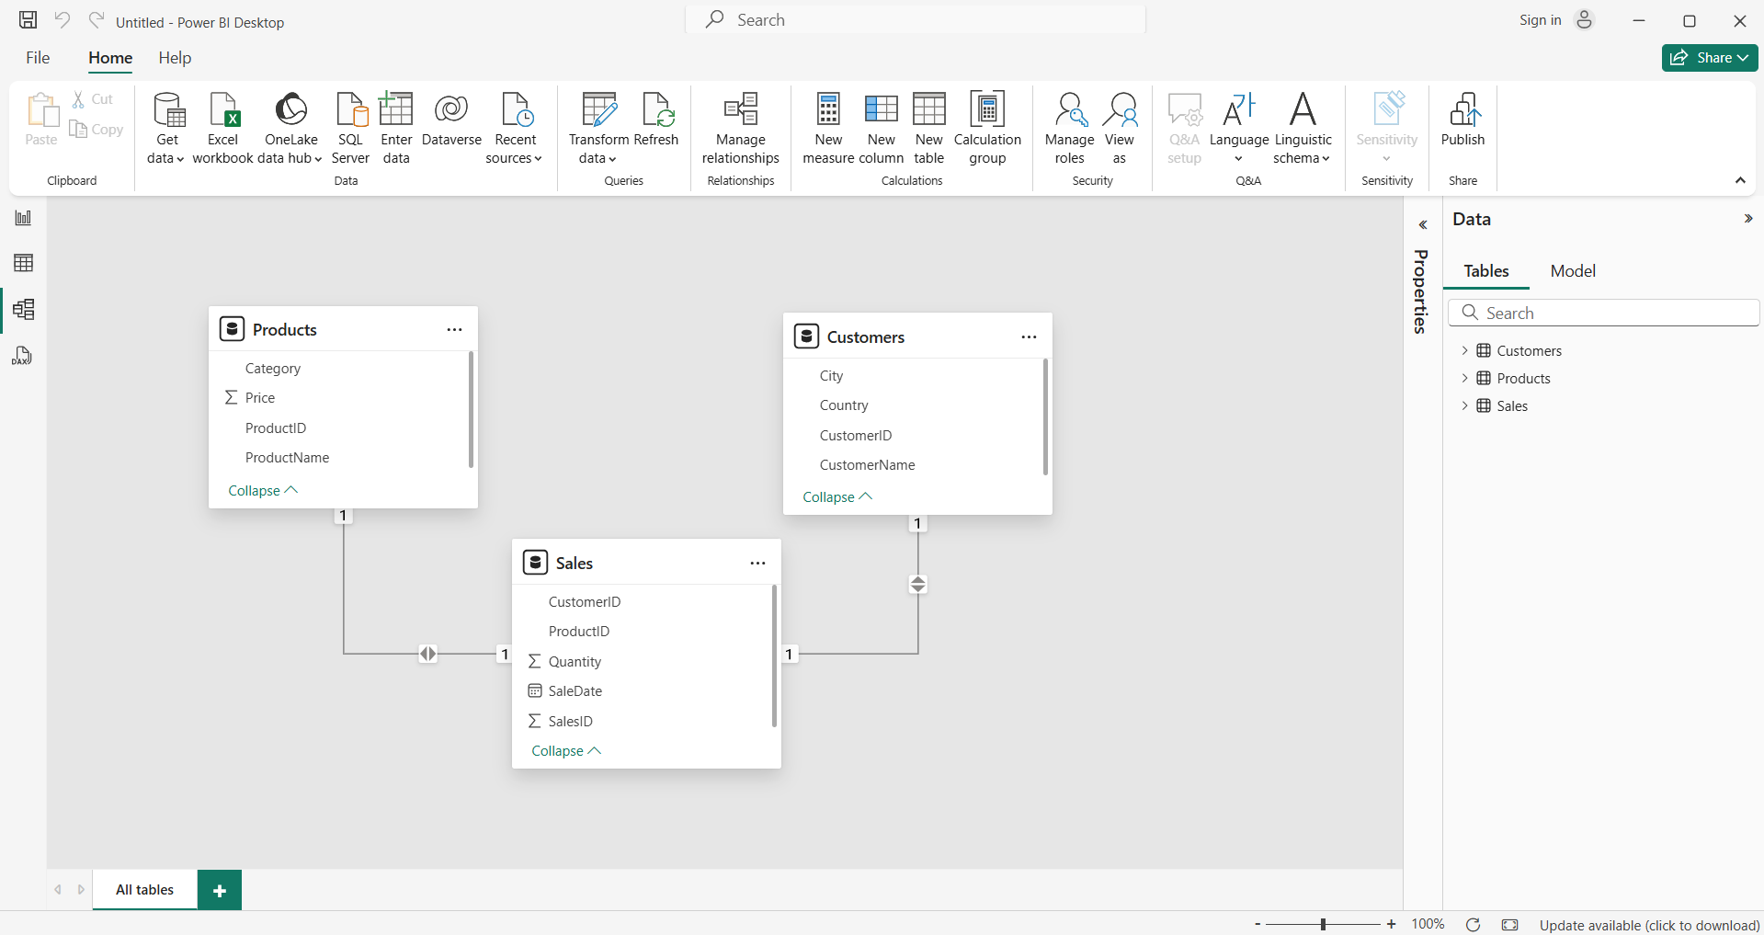Open Get data source menu

[x=167, y=128]
